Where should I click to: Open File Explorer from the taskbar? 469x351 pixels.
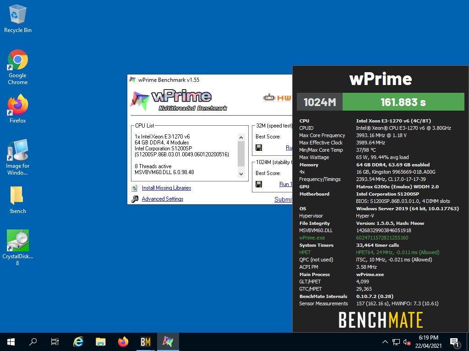click(x=100, y=342)
